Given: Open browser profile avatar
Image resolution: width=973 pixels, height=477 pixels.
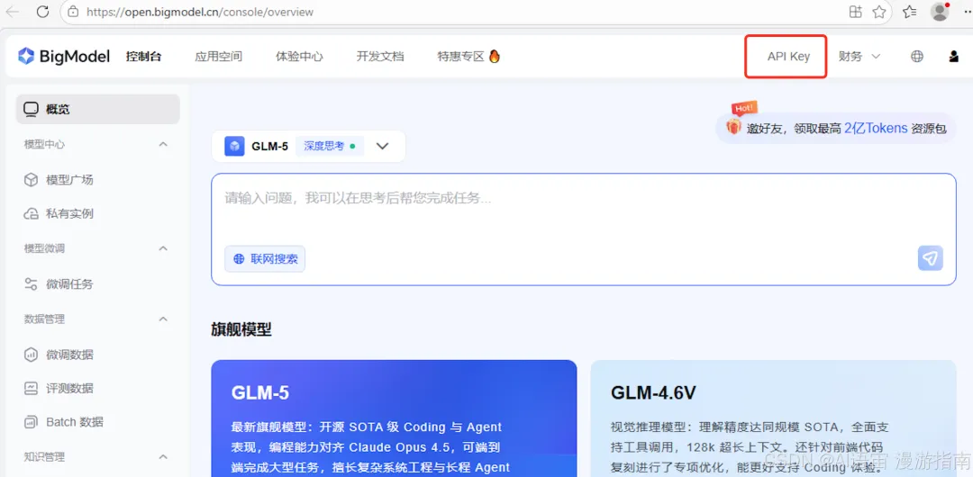Looking at the screenshot, I should (940, 11).
